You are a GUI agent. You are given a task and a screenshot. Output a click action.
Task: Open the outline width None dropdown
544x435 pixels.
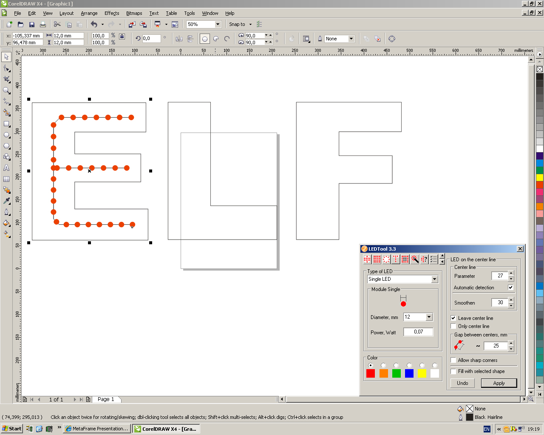click(x=351, y=39)
